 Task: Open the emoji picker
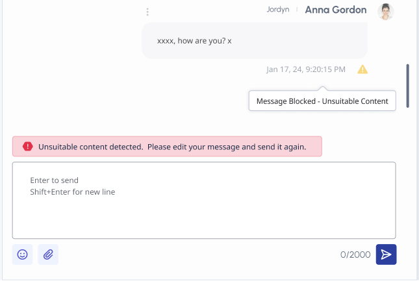(22, 254)
